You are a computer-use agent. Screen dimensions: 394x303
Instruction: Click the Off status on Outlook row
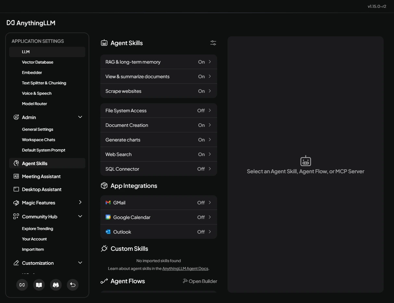(x=201, y=232)
